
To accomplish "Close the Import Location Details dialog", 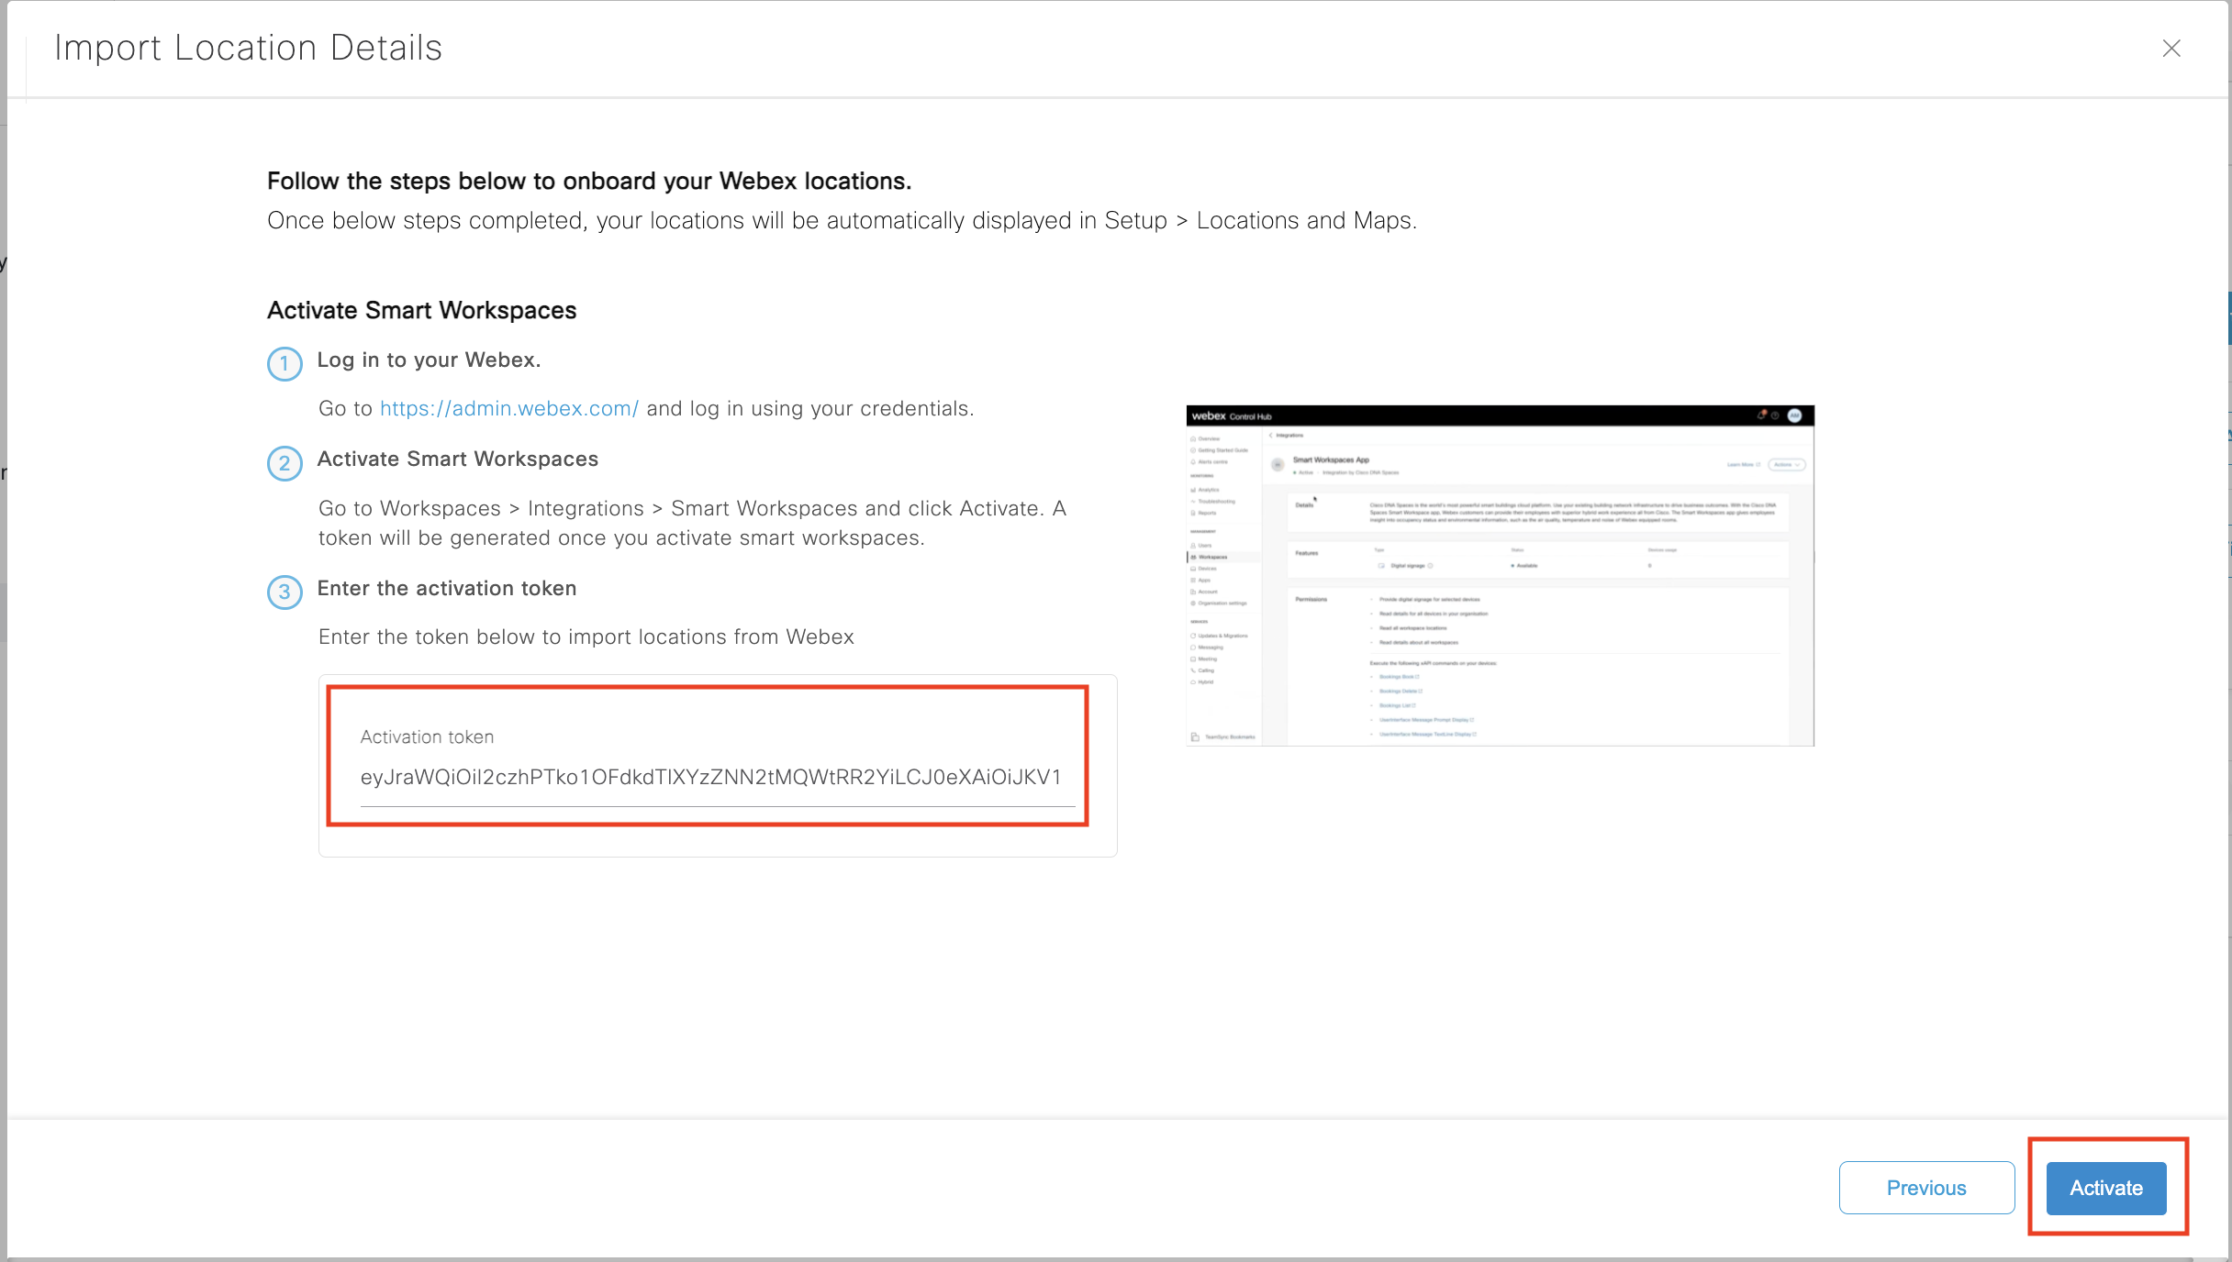I will click(2171, 49).
